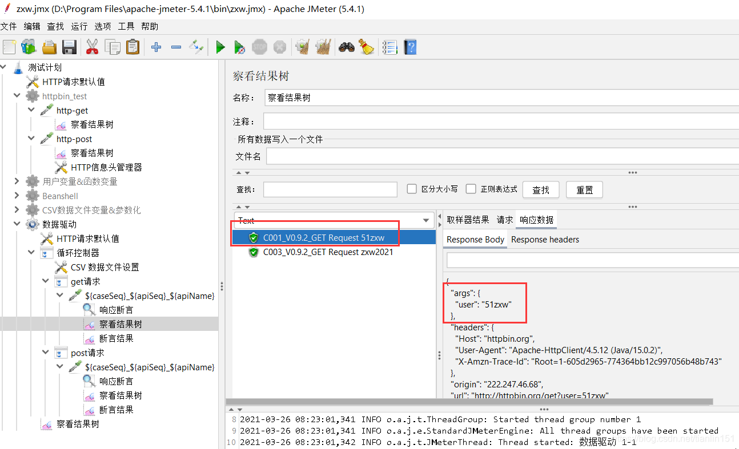Open the function helper list icon
Viewport: 739px width, 449px height.
click(x=389, y=47)
